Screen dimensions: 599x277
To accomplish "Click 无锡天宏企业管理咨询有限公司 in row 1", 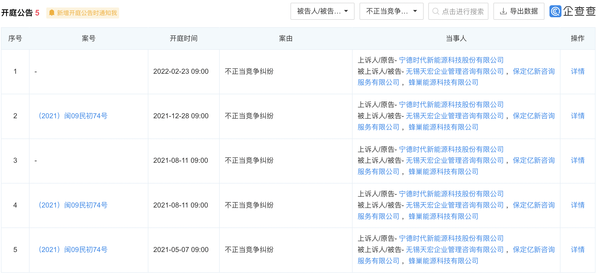I will (455, 71).
